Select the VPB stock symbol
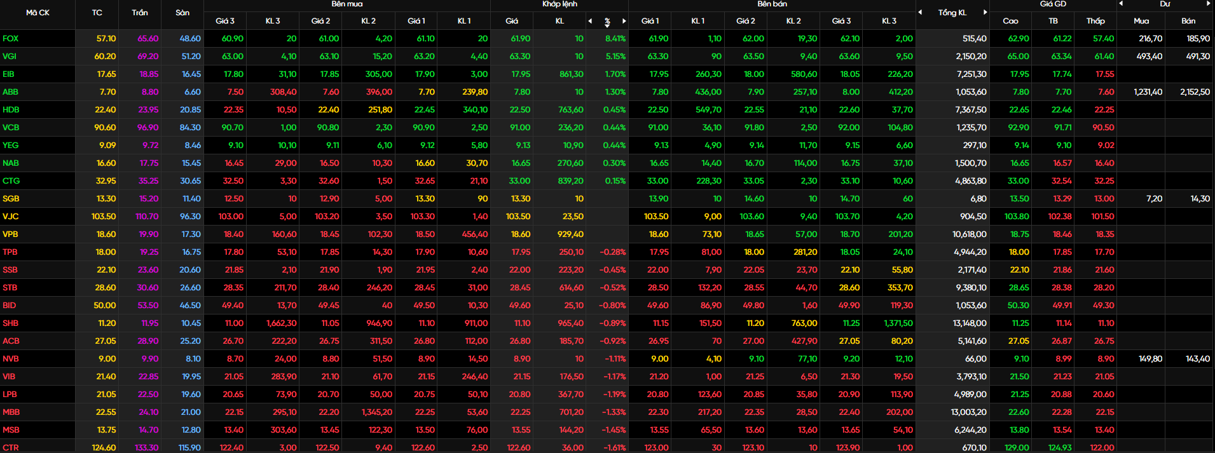The image size is (1215, 453). click(10, 234)
